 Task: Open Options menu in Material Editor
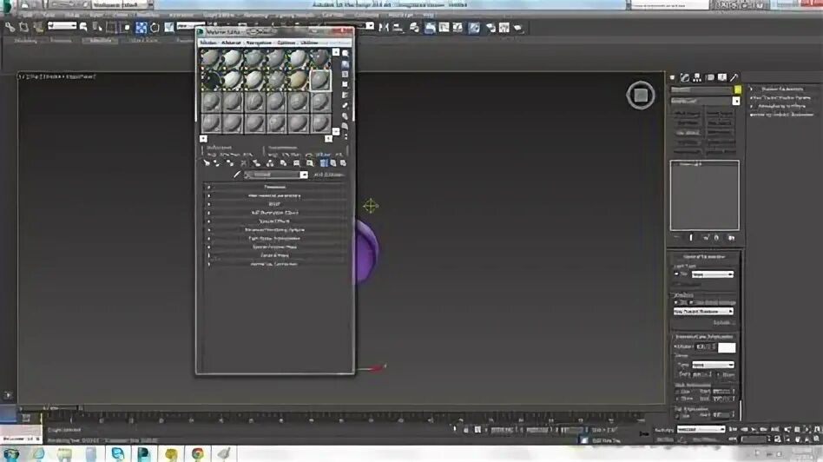pyautogui.click(x=286, y=43)
